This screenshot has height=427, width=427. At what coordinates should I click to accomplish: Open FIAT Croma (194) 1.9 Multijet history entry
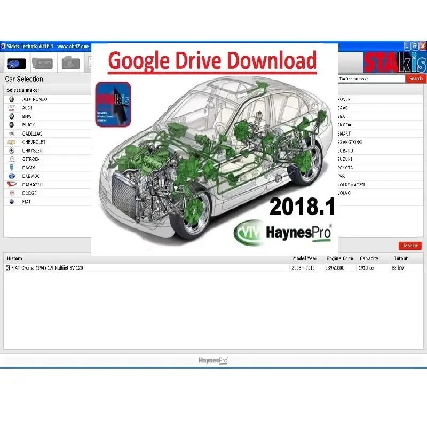click(47, 268)
